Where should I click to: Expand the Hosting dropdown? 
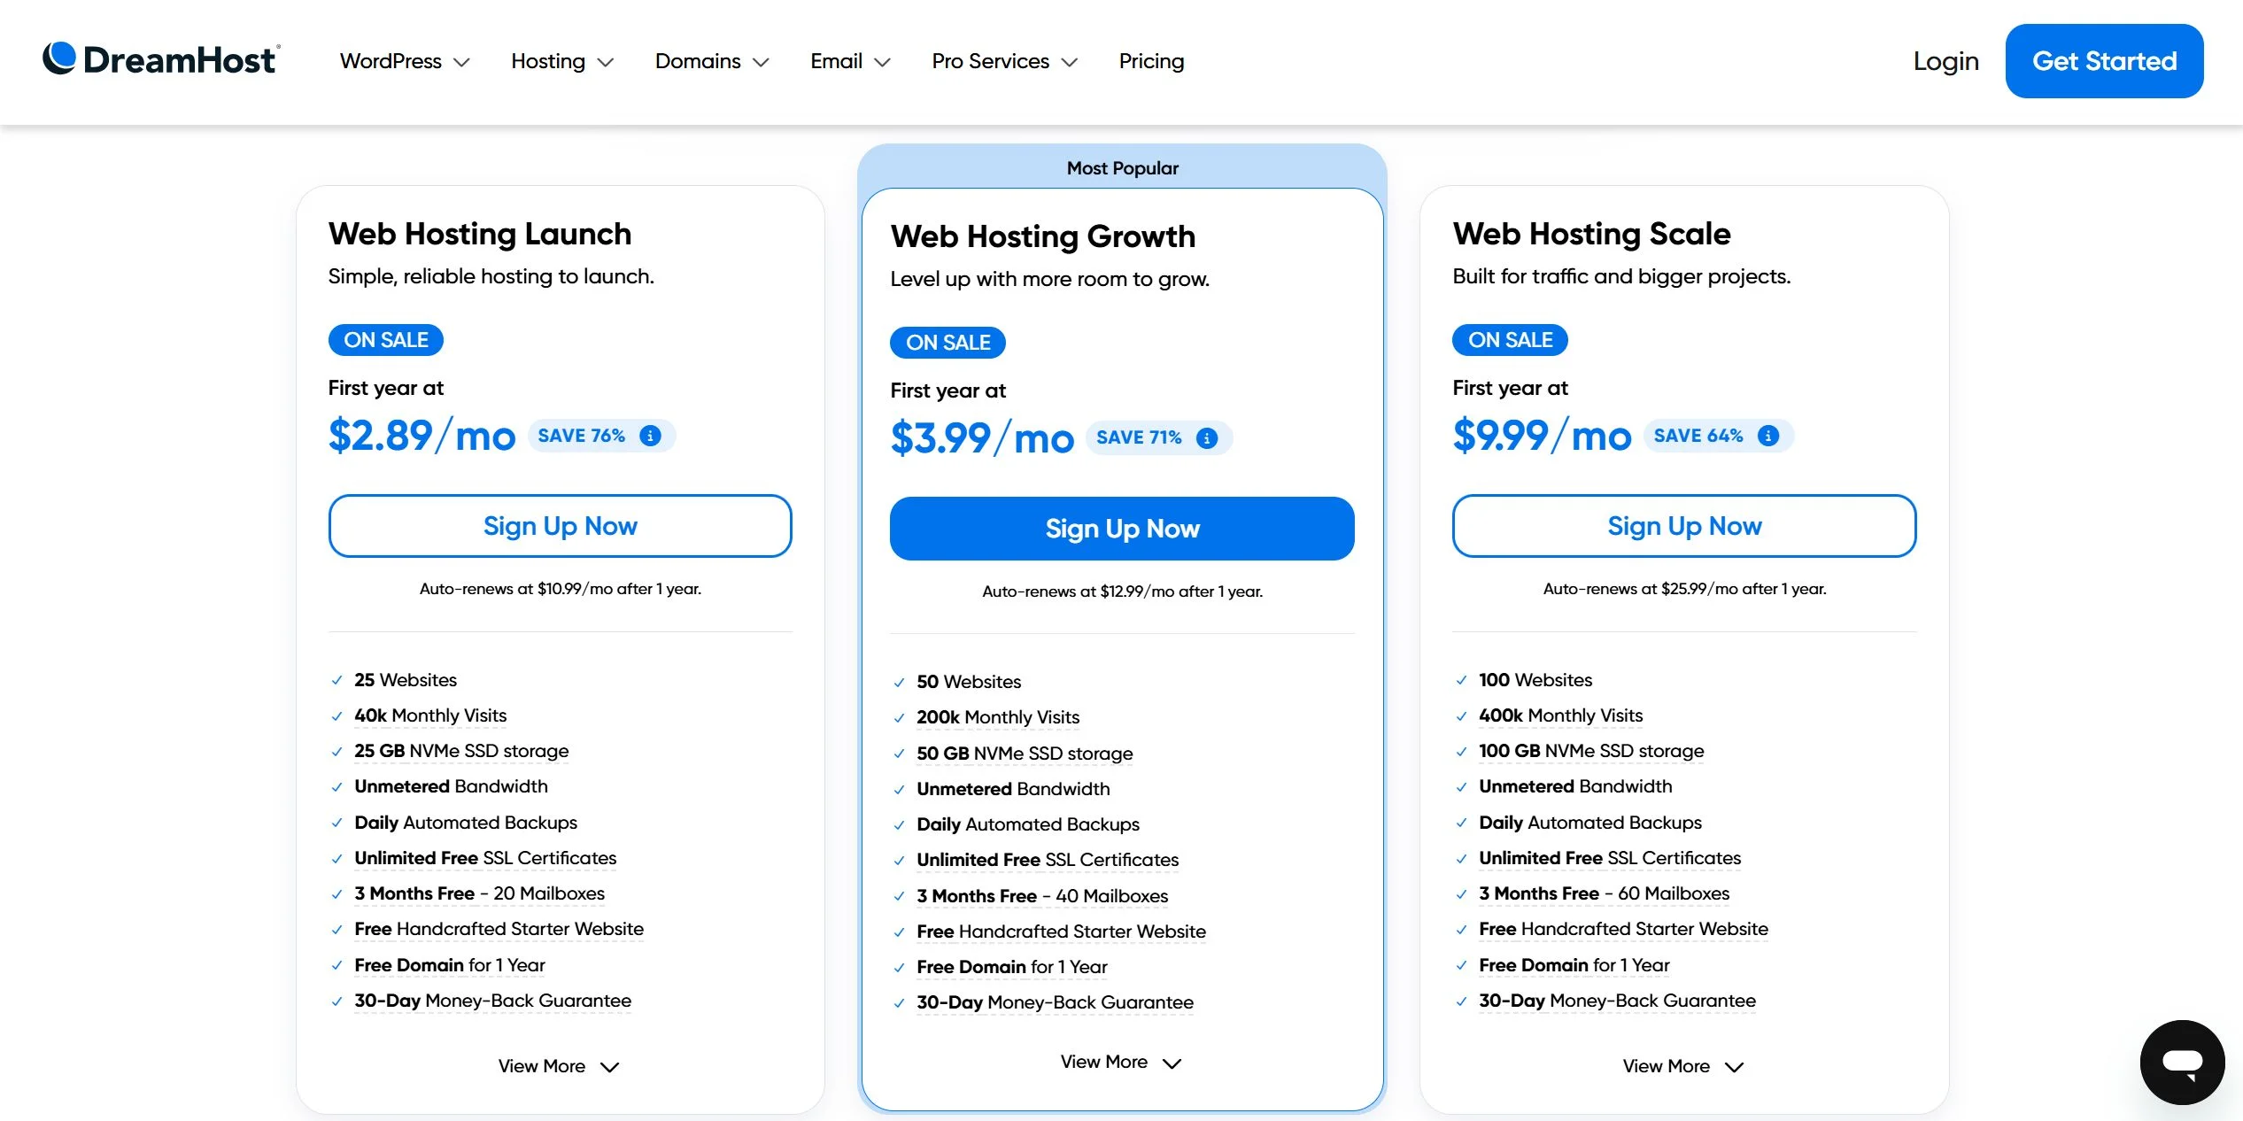[561, 61]
